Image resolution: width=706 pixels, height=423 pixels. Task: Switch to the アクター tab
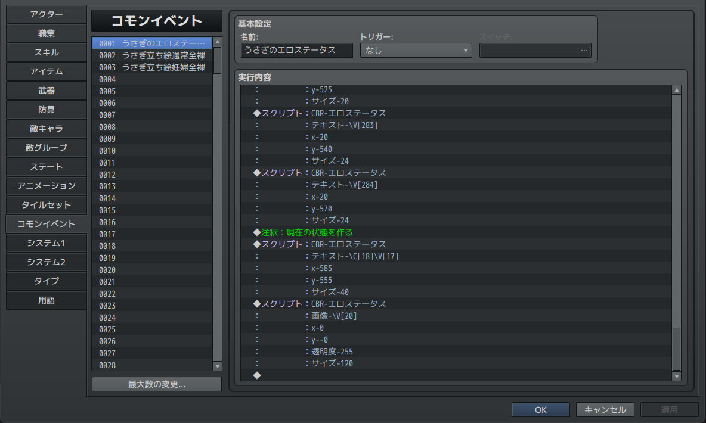[47, 14]
